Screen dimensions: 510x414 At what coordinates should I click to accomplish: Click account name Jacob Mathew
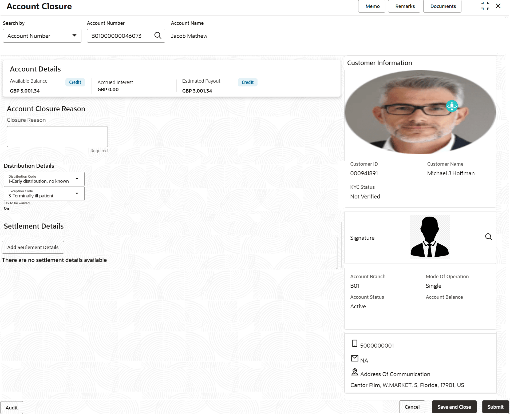(189, 36)
